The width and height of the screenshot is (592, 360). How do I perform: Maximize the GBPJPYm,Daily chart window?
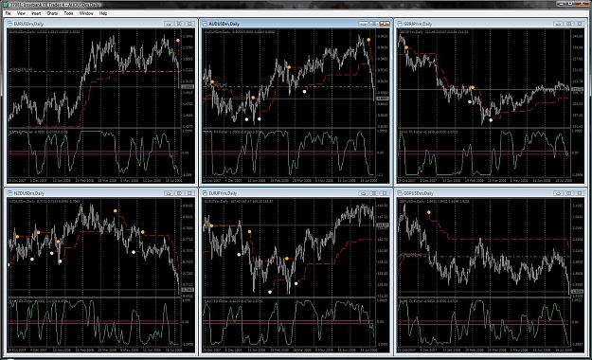point(569,24)
